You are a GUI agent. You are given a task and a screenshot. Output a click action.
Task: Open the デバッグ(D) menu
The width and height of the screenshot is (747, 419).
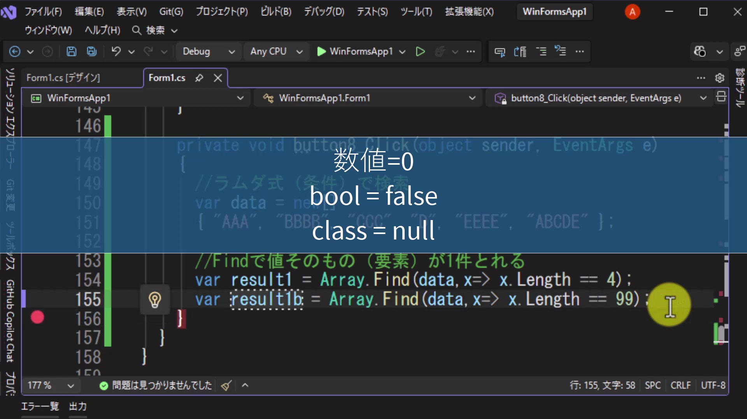pyautogui.click(x=324, y=12)
